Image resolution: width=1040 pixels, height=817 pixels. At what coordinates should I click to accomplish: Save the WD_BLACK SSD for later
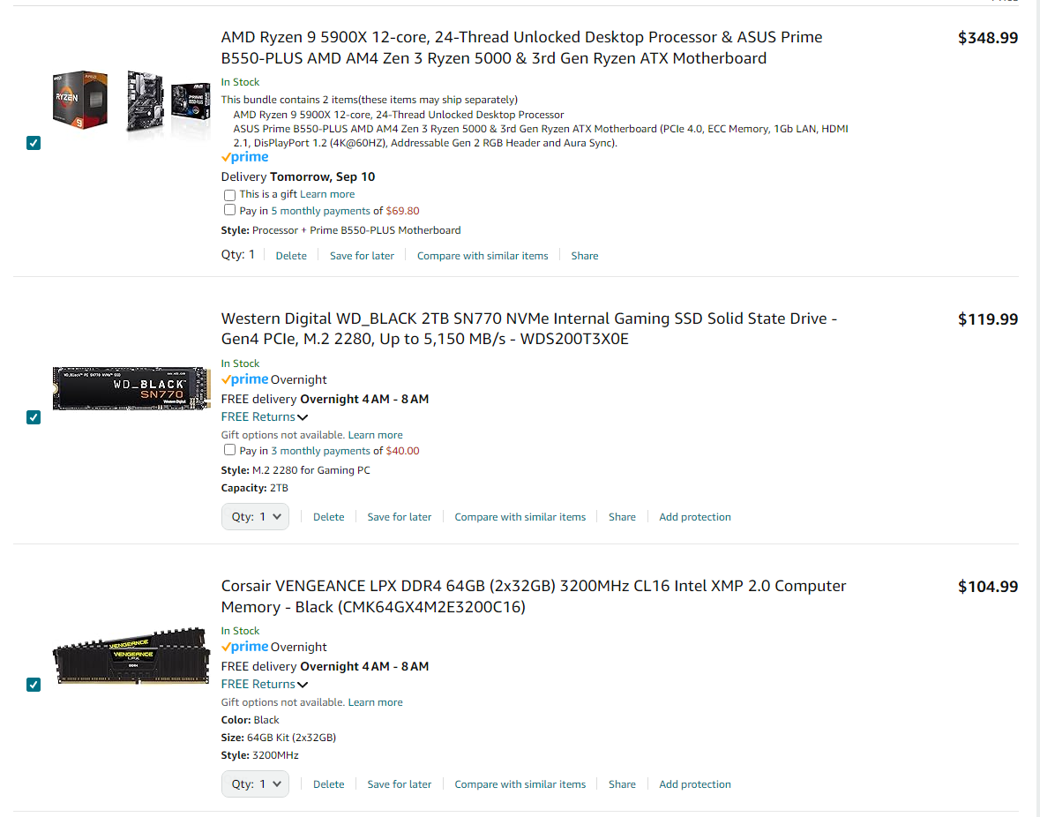pos(400,517)
